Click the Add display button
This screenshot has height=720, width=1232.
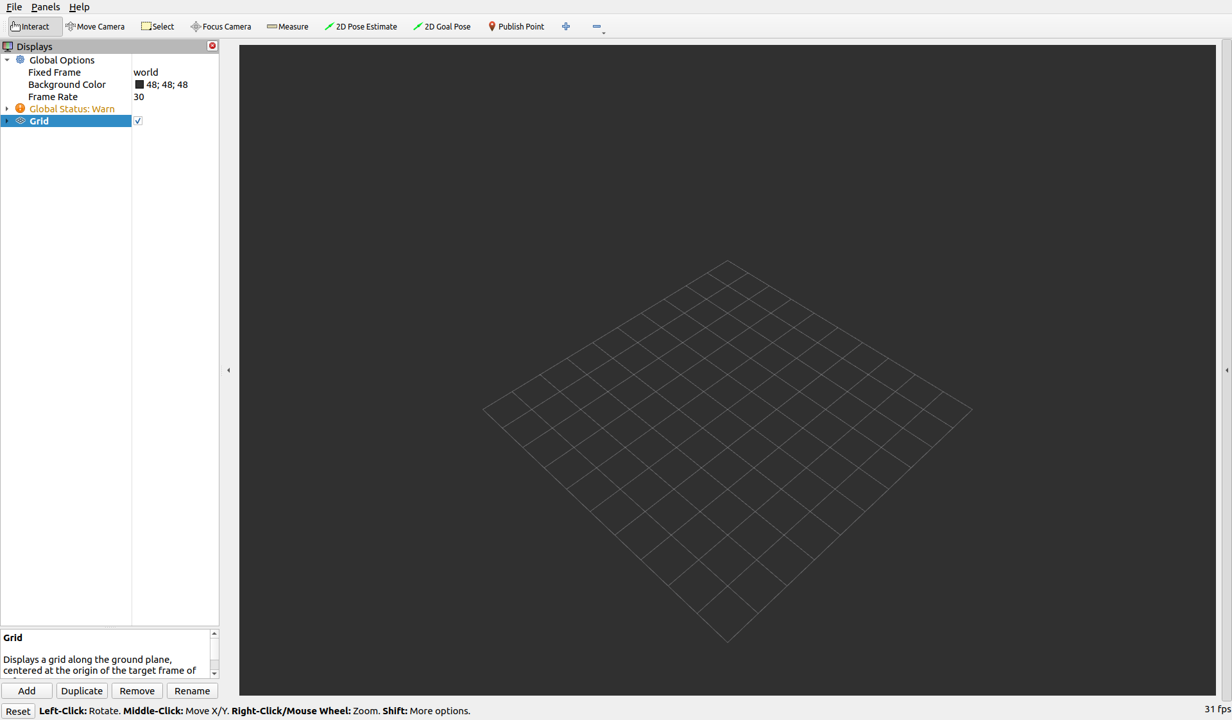[27, 690]
